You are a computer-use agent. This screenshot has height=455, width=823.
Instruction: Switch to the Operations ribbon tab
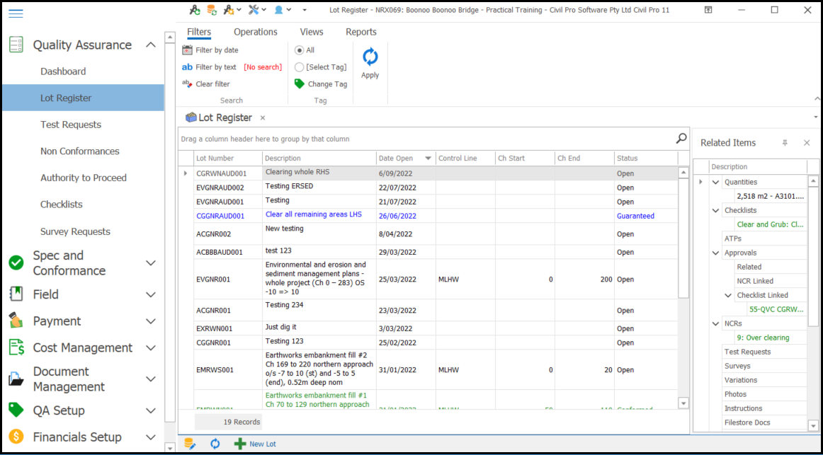pyautogui.click(x=255, y=32)
